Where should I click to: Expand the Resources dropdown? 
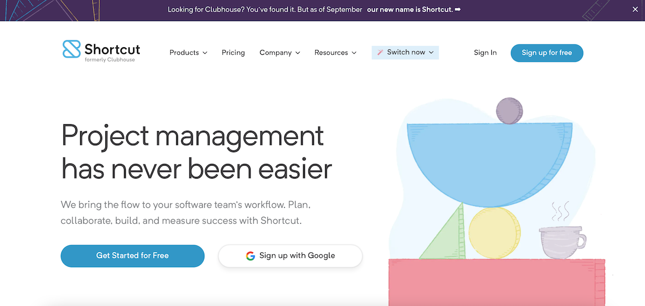click(x=335, y=53)
